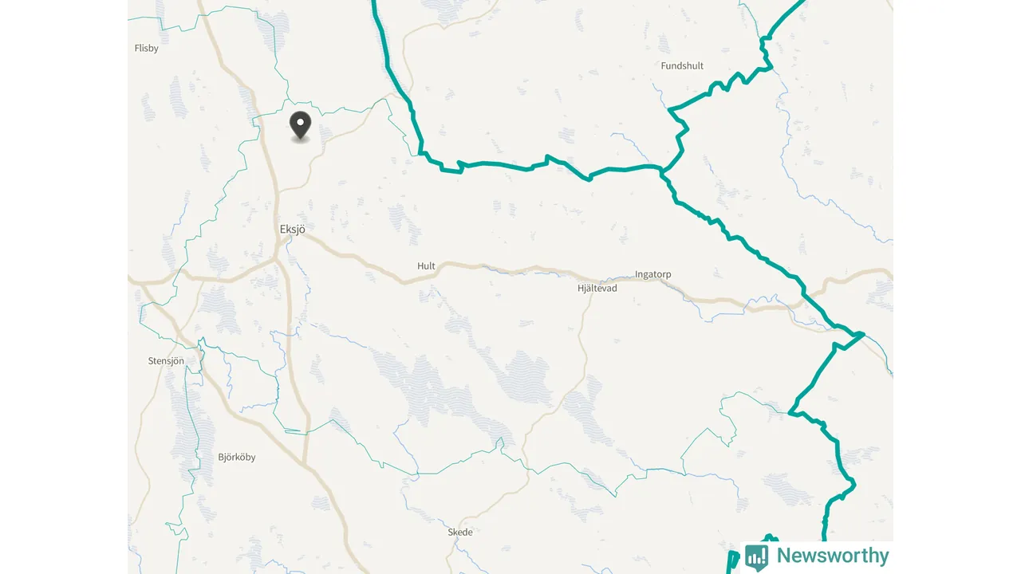Click the Björköby place label
The height and width of the screenshot is (574, 1021).
pyautogui.click(x=237, y=458)
